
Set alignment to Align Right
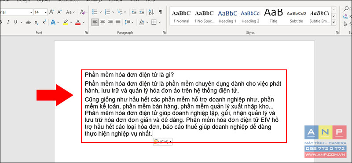110,22
